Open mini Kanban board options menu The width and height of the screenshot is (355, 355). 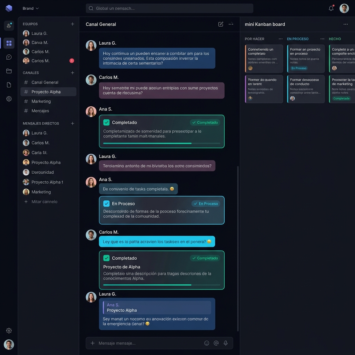pos(346,24)
